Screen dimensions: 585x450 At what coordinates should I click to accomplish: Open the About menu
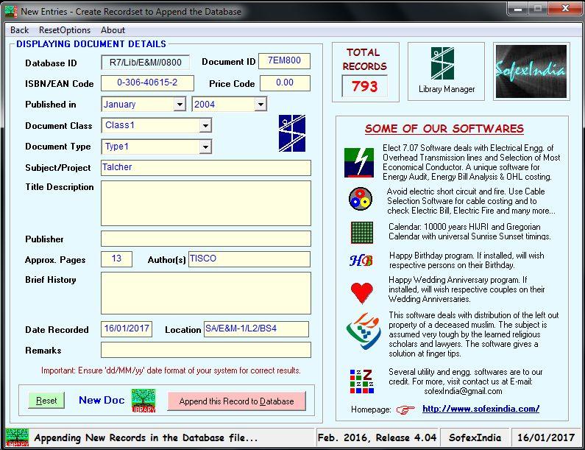(113, 30)
